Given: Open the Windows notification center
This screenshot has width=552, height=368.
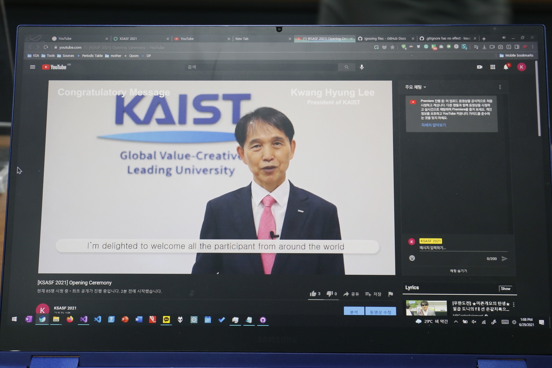Looking at the screenshot, I should coord(542,322).
